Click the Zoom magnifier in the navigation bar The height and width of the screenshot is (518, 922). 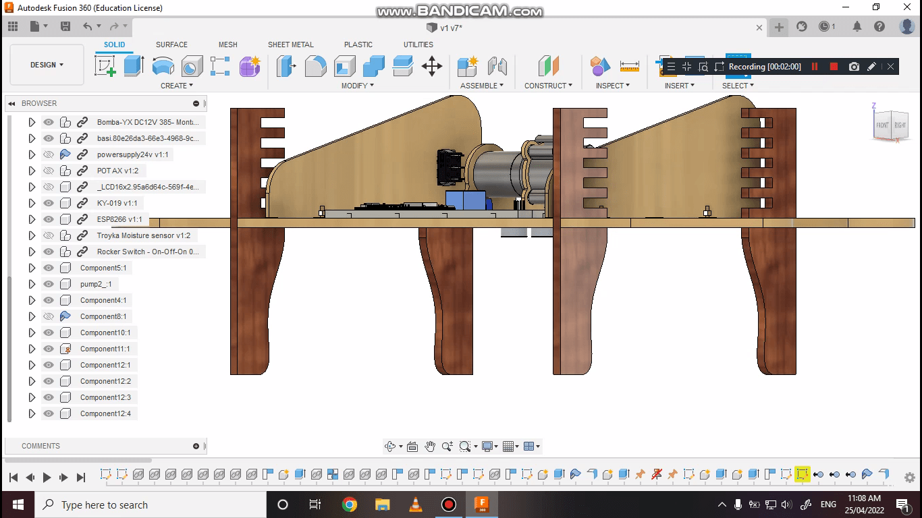(x=447, y=446)
